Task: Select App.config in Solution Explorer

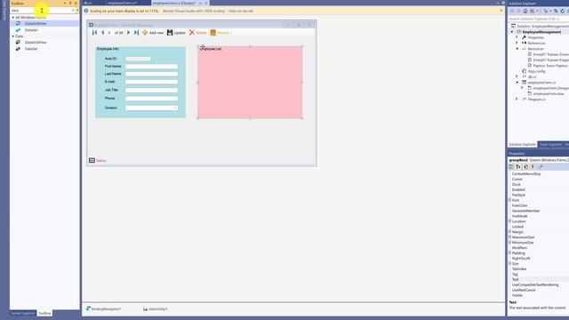Action: [x=536, y=71]
